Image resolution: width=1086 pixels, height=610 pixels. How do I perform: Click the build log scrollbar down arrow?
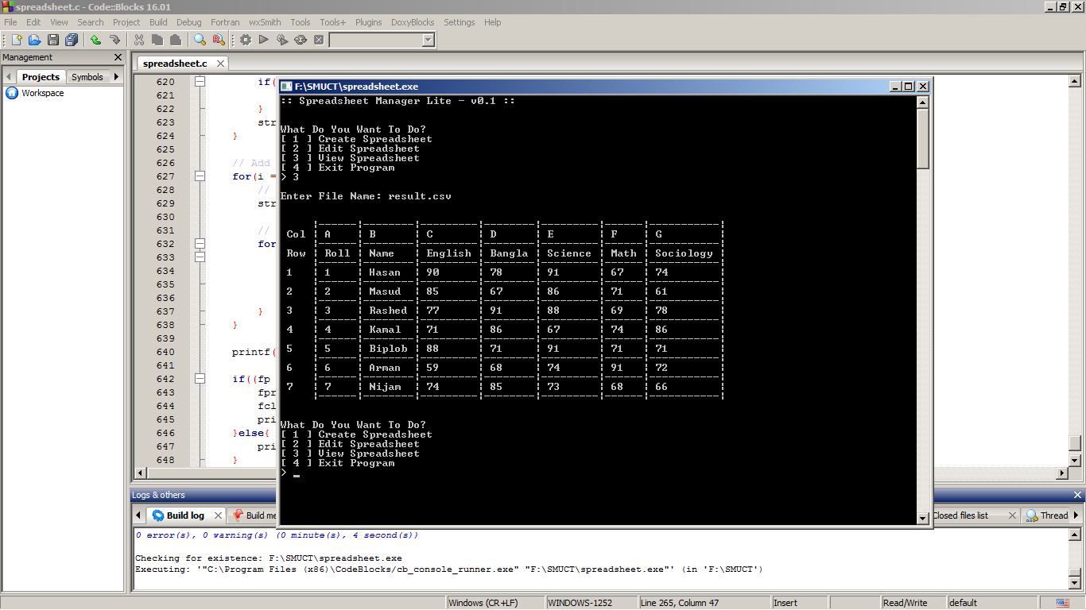point(1075,584)
